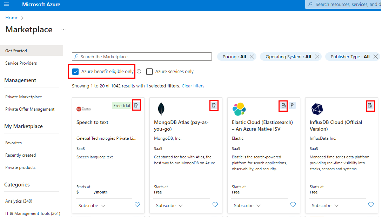
Task: Select Get Started in the sidebar
Action: pos(32,51)
